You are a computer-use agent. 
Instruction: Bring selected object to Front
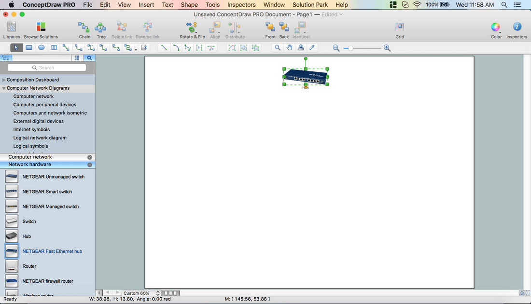point(270,30)
